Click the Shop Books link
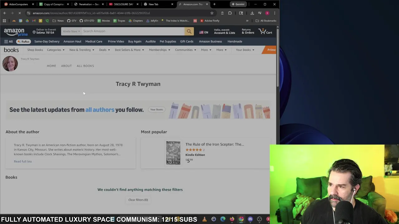The width and height of the screenshot is (399, 224). pos(35,50)
